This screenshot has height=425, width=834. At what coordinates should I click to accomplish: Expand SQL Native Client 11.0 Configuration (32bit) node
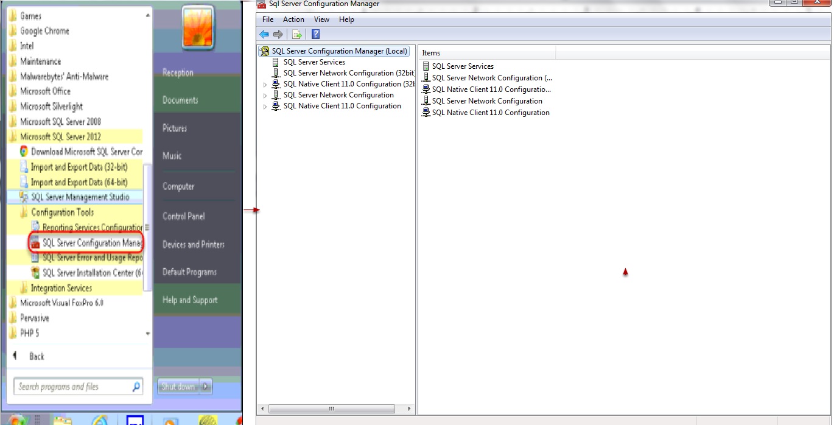pos(265,85)
